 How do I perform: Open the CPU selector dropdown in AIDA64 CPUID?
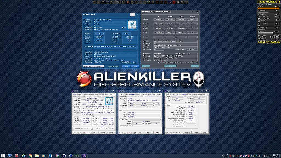[93, 66]
